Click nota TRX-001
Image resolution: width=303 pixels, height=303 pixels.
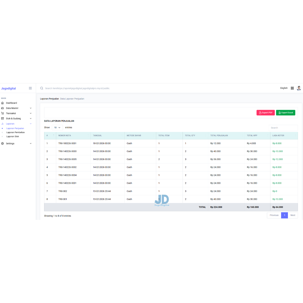click(63, 199)
